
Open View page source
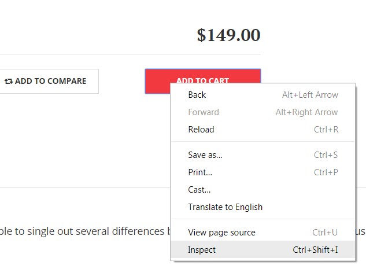(x=263, y=233)
